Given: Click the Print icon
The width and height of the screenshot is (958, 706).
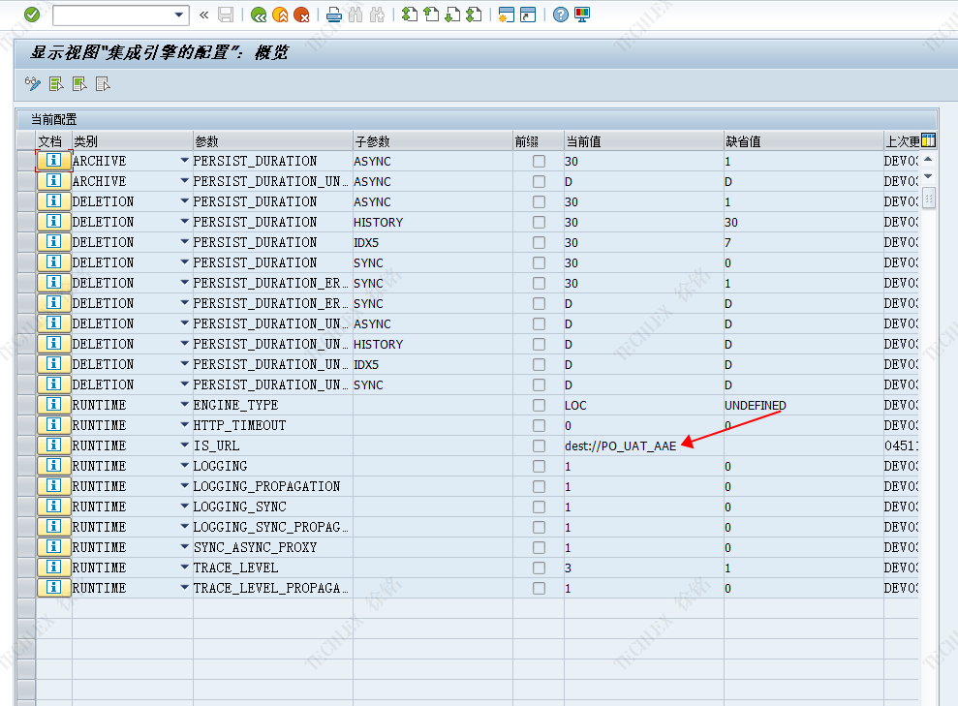Looking at the screenshot, I should point(334,15).
